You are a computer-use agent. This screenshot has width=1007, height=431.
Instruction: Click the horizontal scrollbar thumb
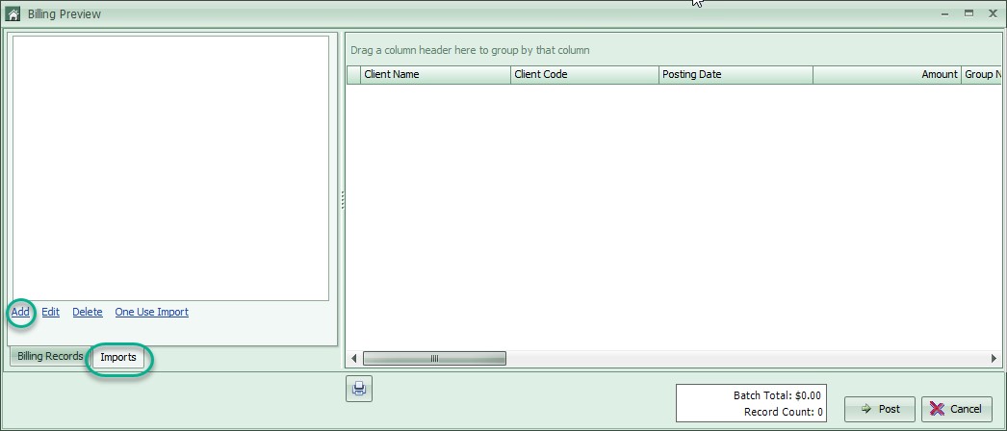tap(434, 359)
